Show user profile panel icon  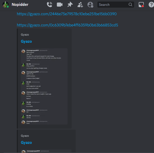tap(90, 5)
